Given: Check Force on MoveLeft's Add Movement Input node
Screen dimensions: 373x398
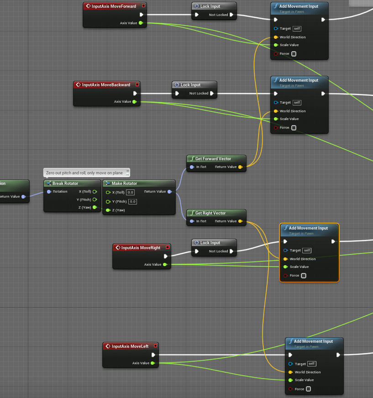Looking at the screenshot, I should [309, 389].
